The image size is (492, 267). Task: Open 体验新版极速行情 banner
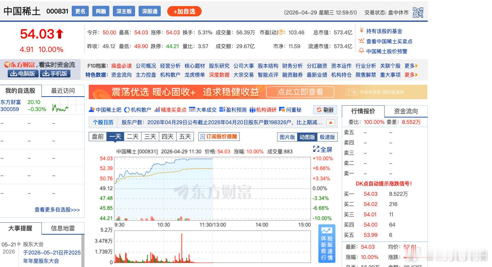point(327,243)
